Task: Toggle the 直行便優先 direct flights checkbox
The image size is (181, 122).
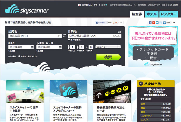Action: (x=69, y=40)
